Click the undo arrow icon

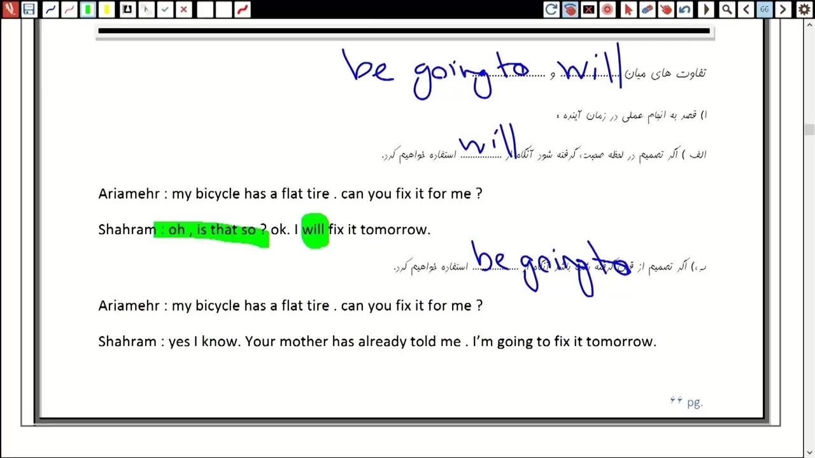pos(684,10)
